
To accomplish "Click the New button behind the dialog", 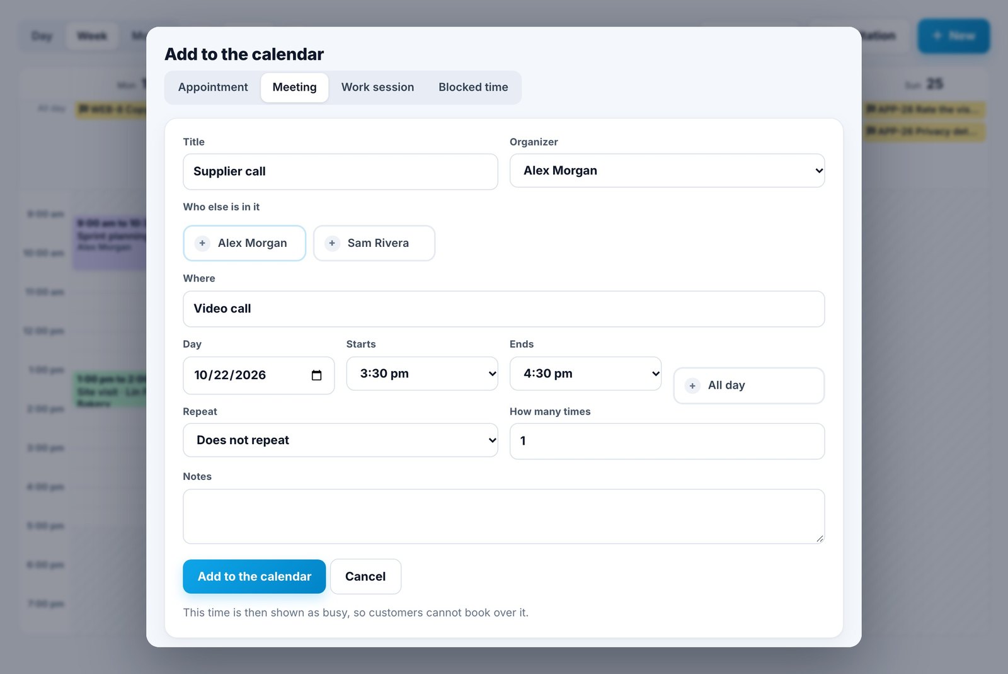I will [953, 36].
